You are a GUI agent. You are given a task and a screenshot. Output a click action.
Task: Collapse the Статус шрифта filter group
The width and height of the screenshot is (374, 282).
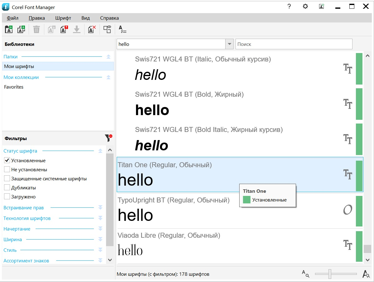[100, 151]
